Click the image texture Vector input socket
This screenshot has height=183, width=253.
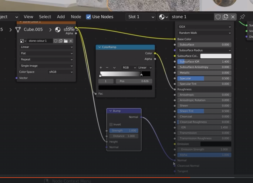[16, 78]
